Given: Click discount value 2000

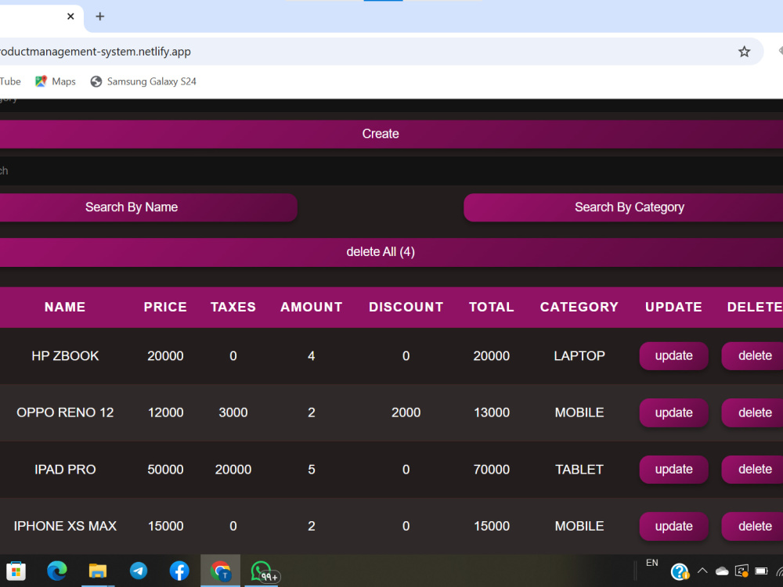Looking at the screenshot, I should pyautogui.click(x=406, y=412).
